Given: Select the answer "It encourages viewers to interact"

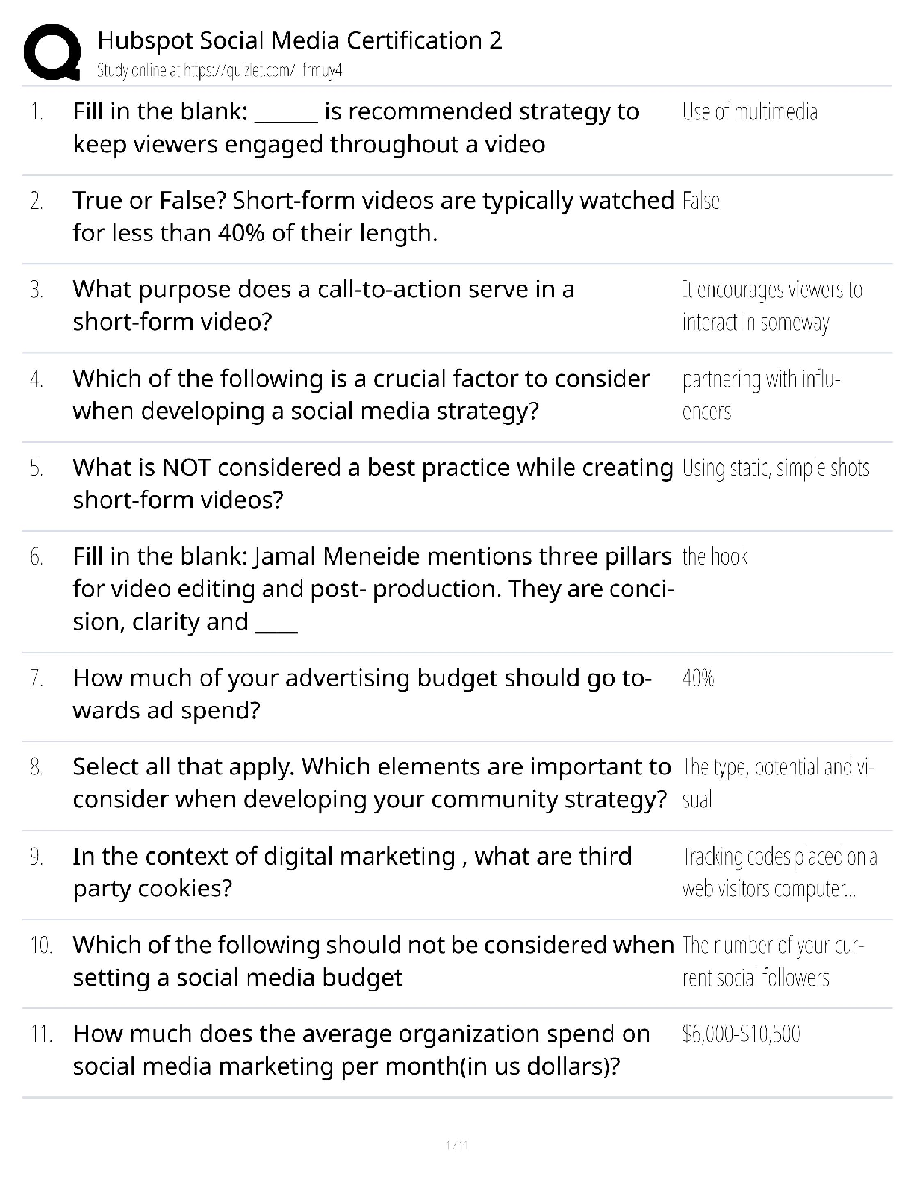Looking at the screenshot, I should pos(771,305).
